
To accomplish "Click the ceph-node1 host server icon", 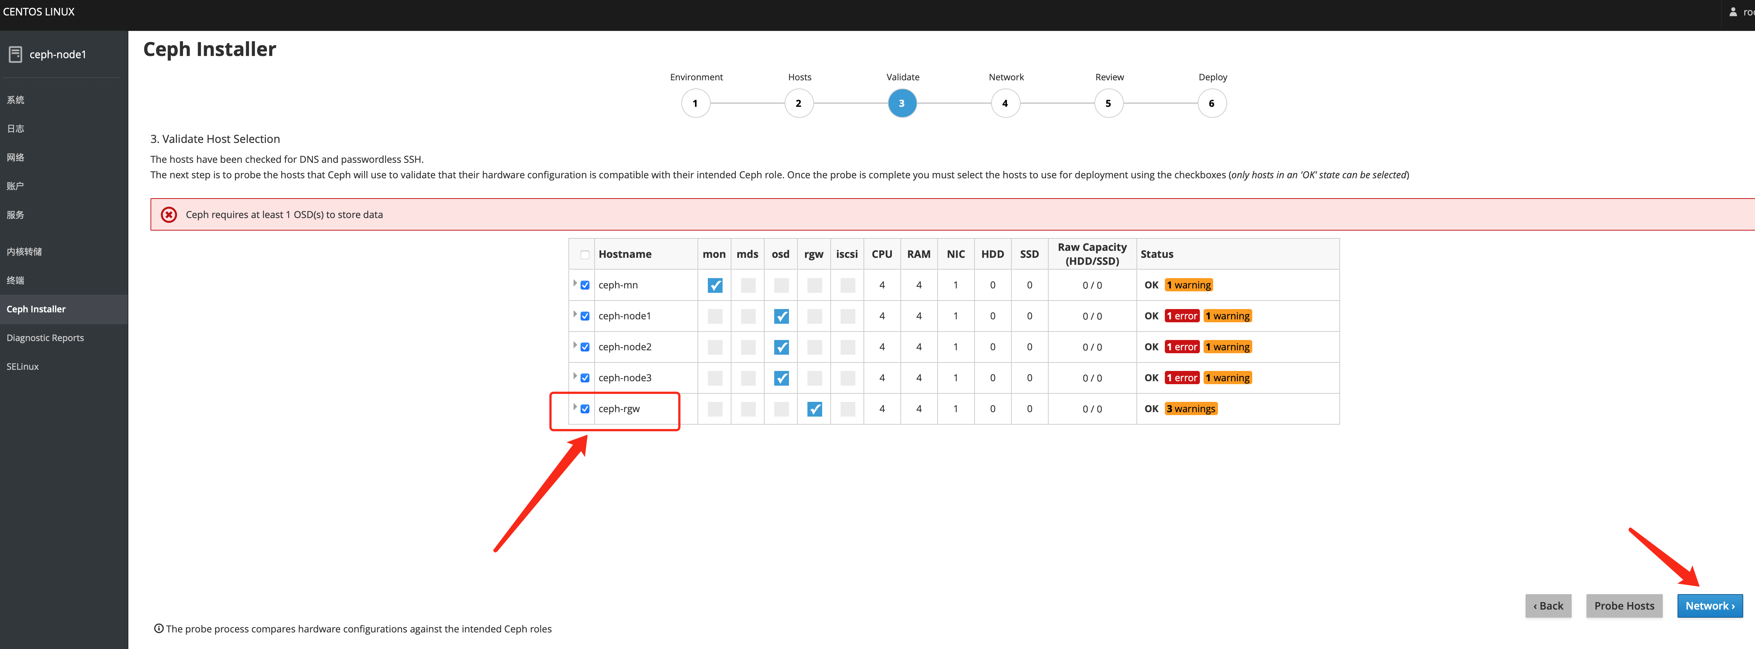I will 15,55.
